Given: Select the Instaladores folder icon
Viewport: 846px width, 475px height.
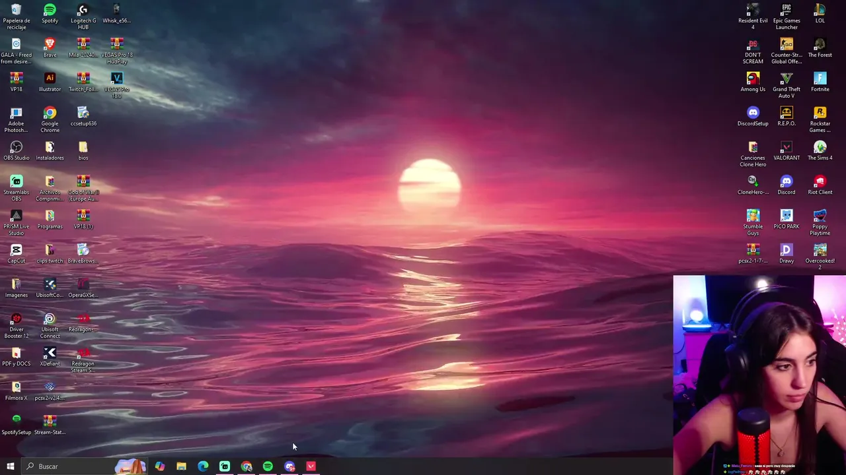Looking at the screenshot, I should coord(50,150).
